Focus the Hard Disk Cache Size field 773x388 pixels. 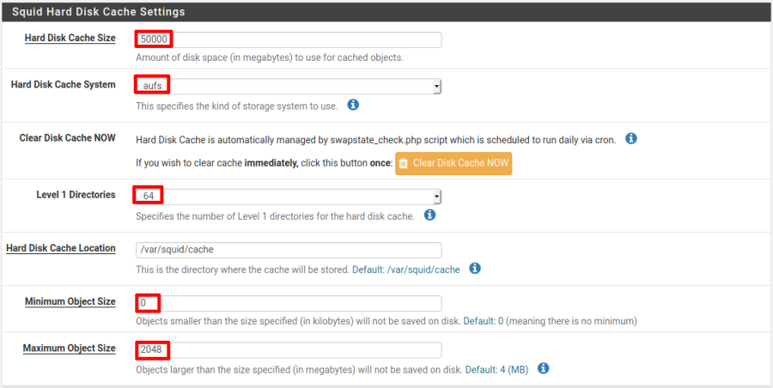click(x=289, y=39)
